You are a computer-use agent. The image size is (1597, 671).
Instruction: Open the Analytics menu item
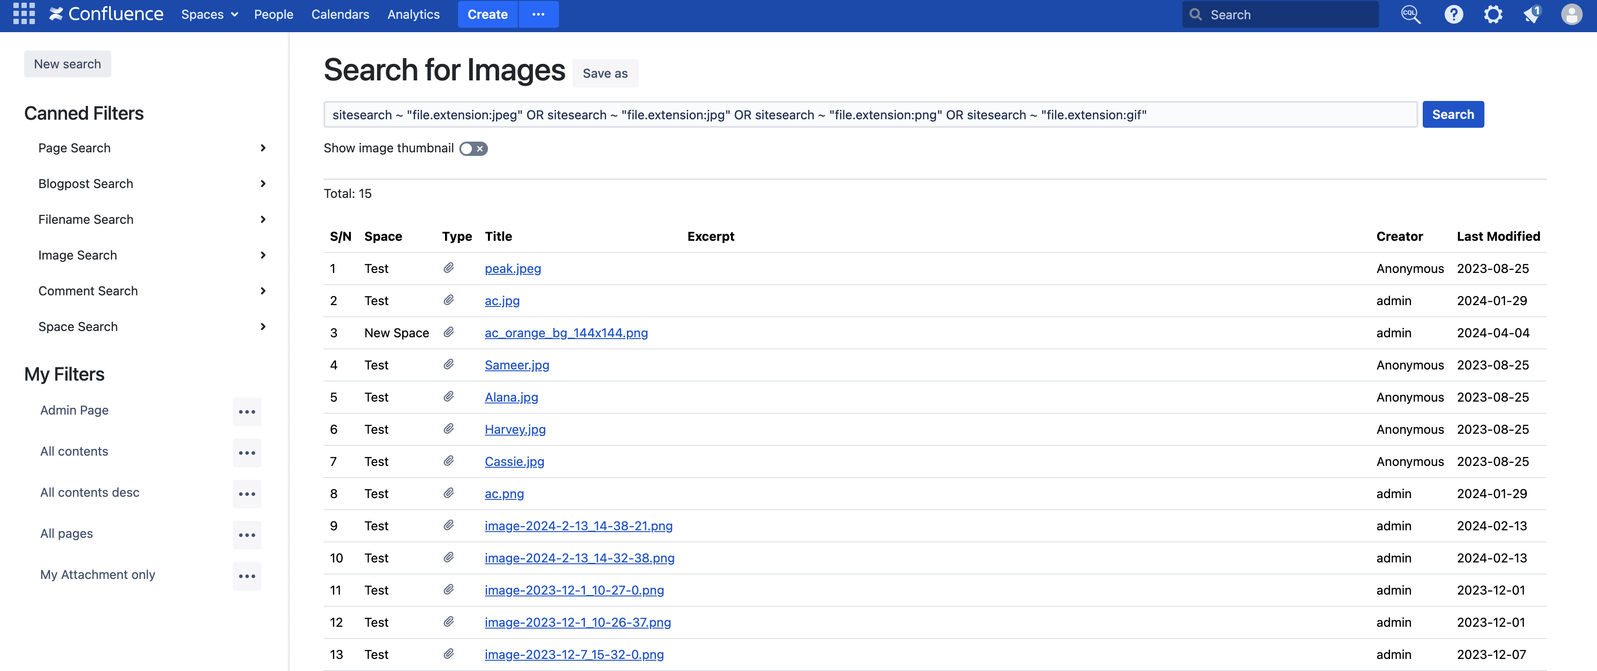click(413, 14)
